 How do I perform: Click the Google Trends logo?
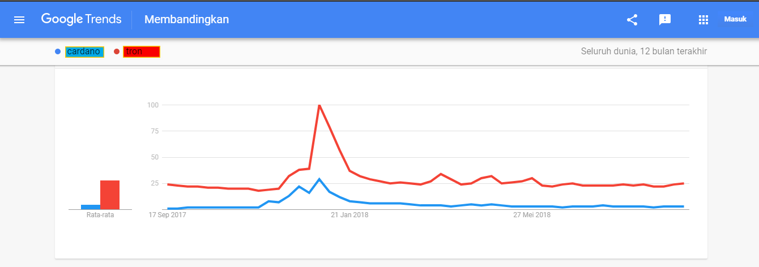pos(81,19)
